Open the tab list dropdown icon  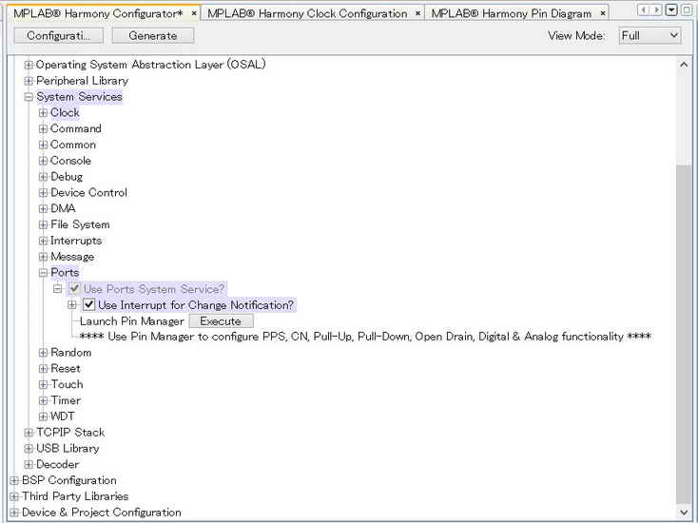click(671, 10)
